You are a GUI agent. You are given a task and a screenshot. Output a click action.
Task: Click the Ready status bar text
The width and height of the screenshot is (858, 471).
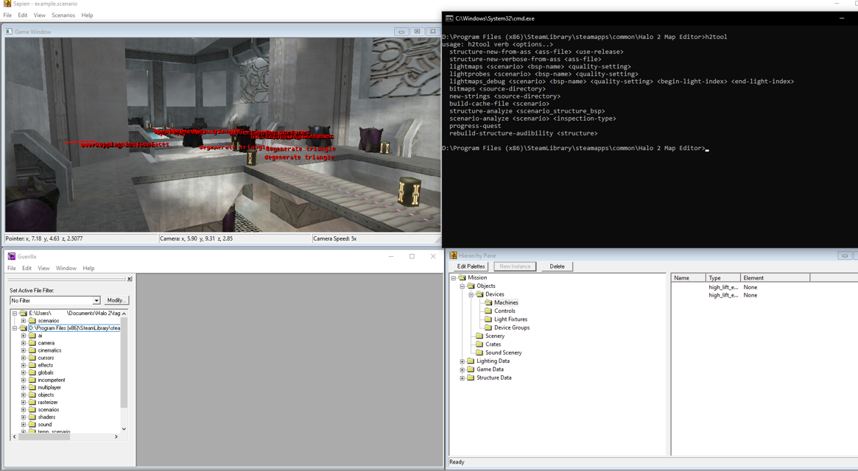[x=457, y=462]
